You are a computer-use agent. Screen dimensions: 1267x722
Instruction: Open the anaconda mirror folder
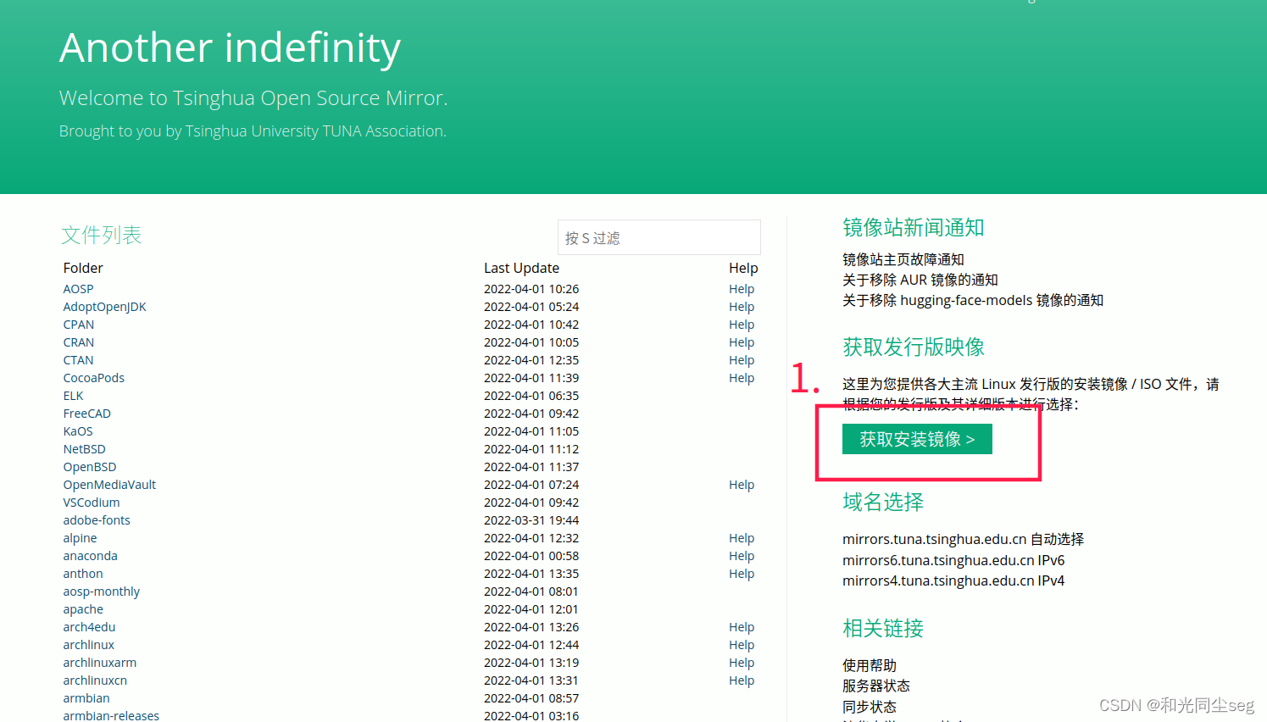pyautogui.click(x=90, y=556)
